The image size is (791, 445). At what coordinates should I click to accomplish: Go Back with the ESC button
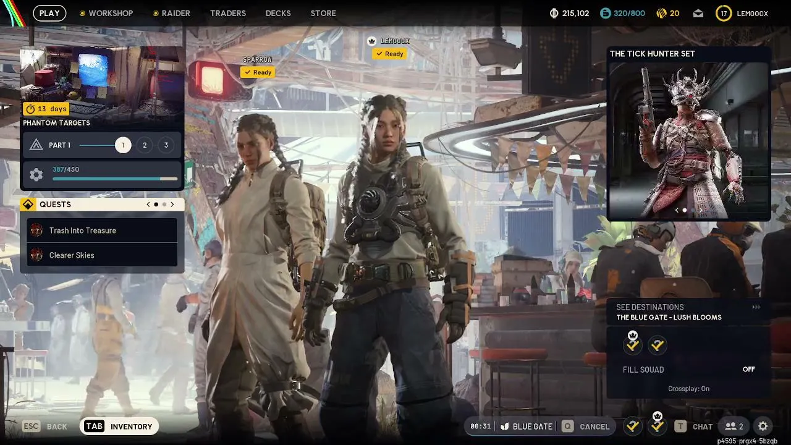click(x=45, y=426)
